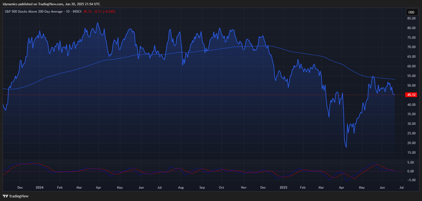422x201 pixels.
Task: Click the TradingView logo at the bottom
Action: 15,196
